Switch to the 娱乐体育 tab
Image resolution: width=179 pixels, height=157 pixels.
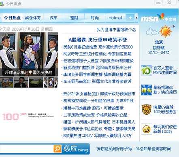tap(33, 18)
